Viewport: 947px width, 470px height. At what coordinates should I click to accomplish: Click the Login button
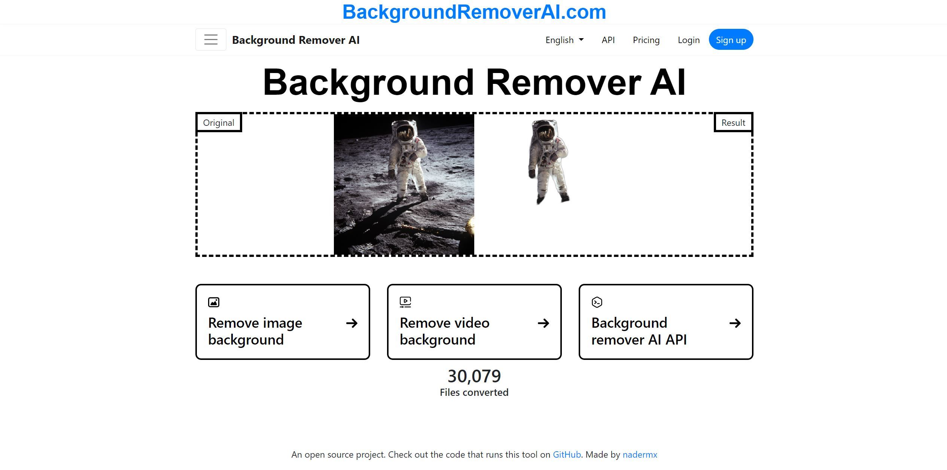(687, 39)
